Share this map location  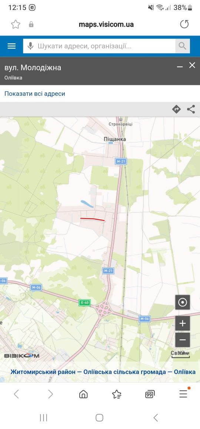click(x=191, y=109)
